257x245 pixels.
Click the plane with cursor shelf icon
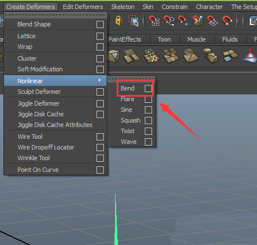click(x=152, y=56)
